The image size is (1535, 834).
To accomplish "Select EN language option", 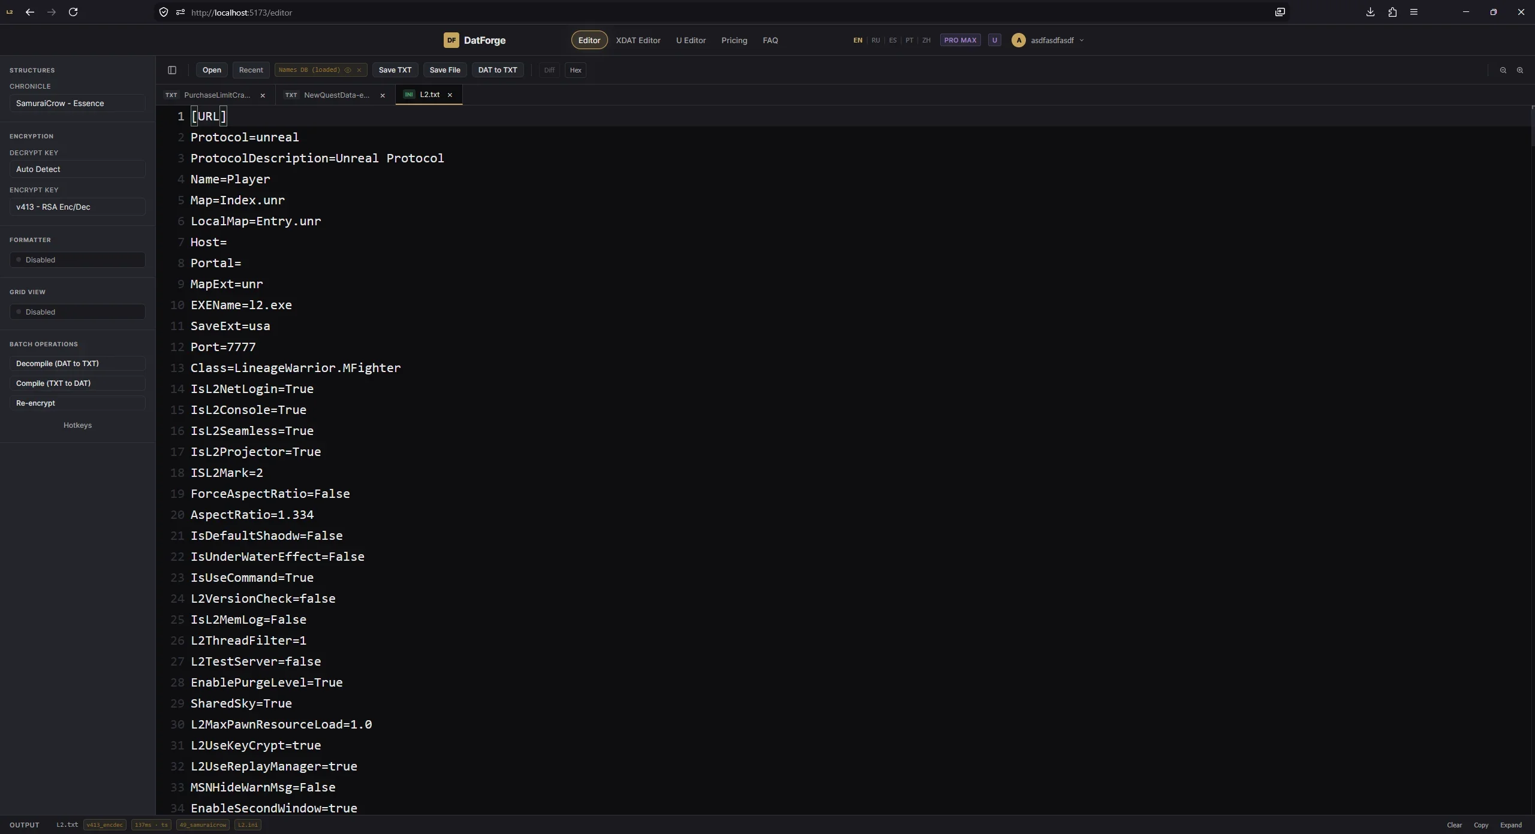I will coord(858,40).
